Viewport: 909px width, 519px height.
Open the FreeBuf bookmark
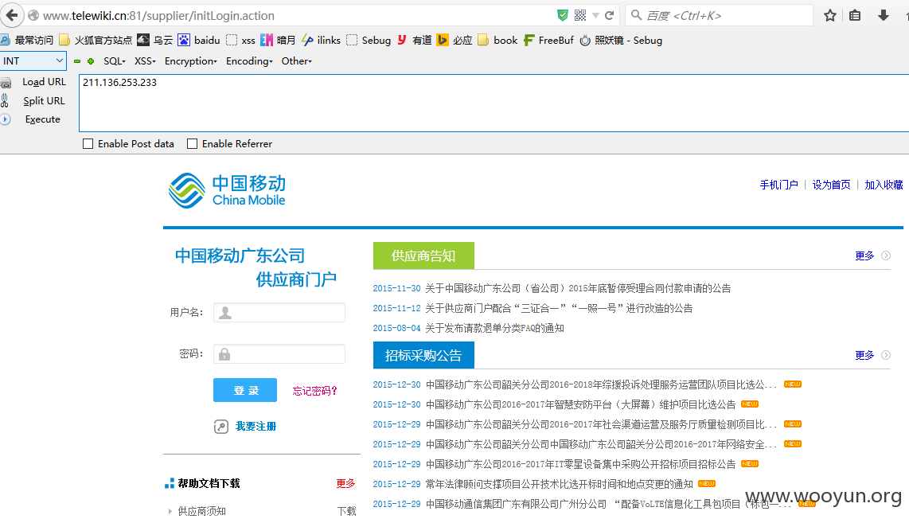pyautogui.click(x=548, y=40)
